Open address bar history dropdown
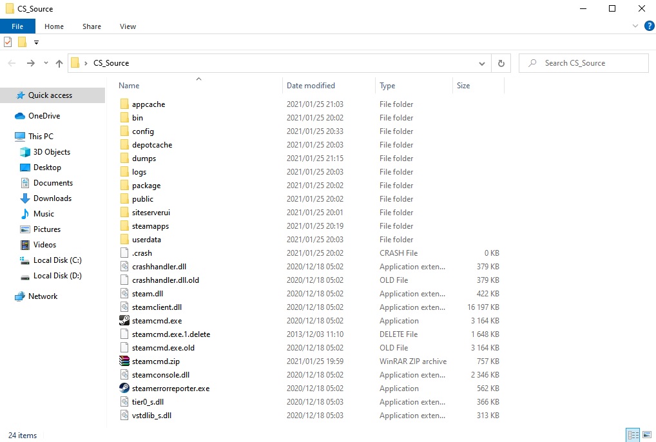The image size is (656, 442). pyautogui.click(x=482, y=64)
